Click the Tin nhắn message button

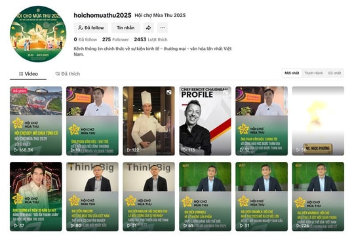point(125,28)
